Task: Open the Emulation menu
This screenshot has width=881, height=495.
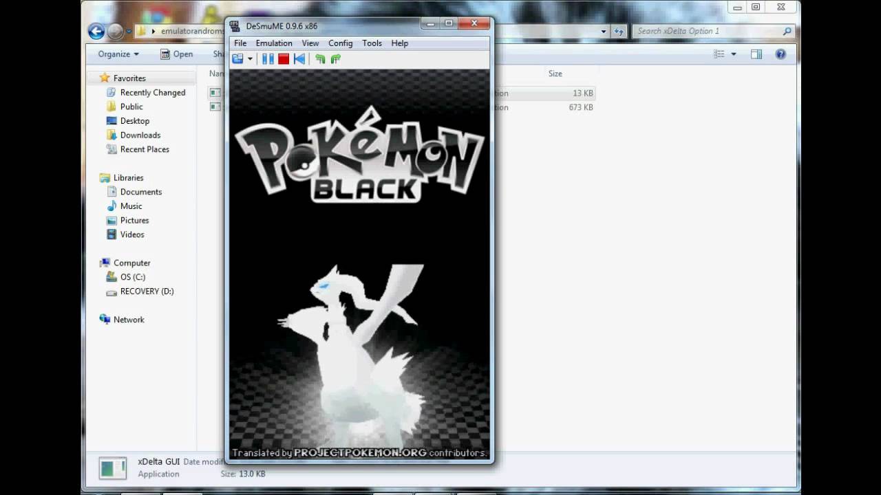Action: pyautogui.click(x=274, y=43)
